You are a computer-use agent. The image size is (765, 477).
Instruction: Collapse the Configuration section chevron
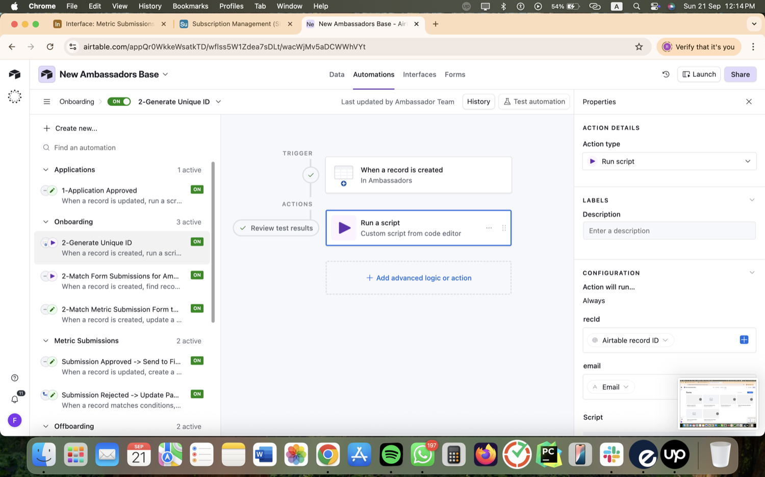point(752,273)
